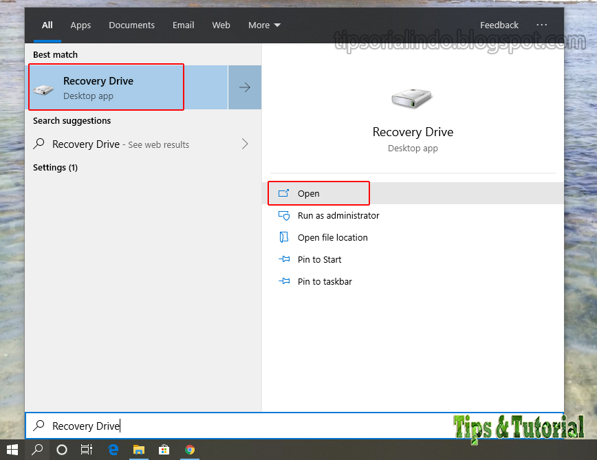Switch to the Documents tab
The width and height of the screenshot is (597, 460).
pos(131,25)
